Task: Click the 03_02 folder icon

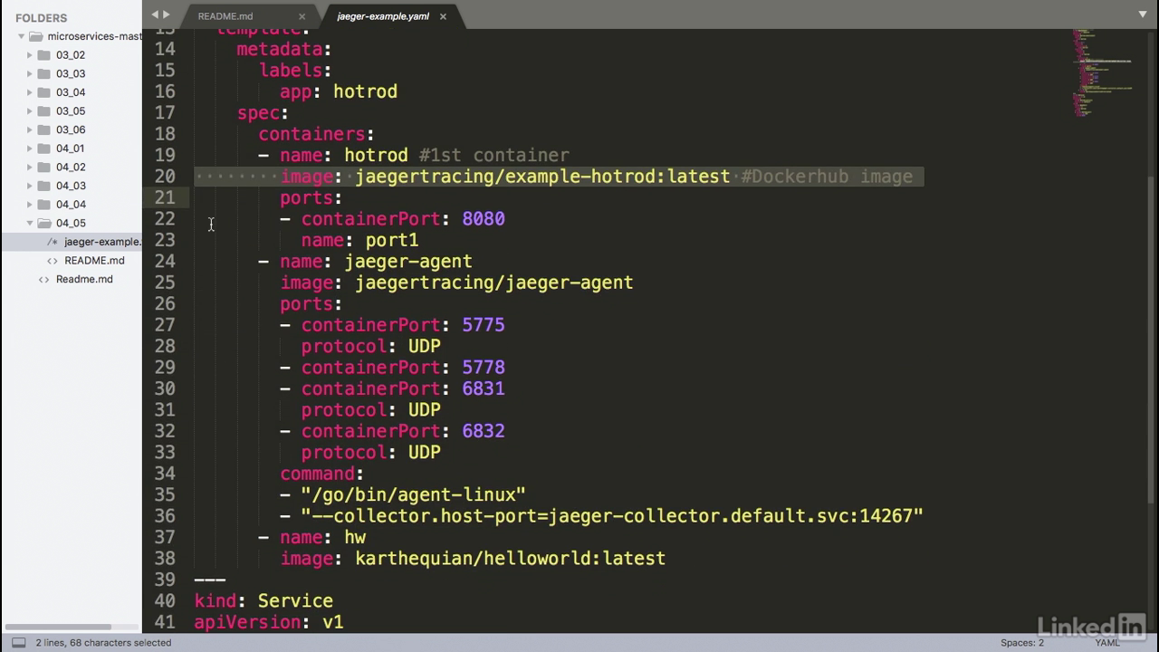Action: 43,55
